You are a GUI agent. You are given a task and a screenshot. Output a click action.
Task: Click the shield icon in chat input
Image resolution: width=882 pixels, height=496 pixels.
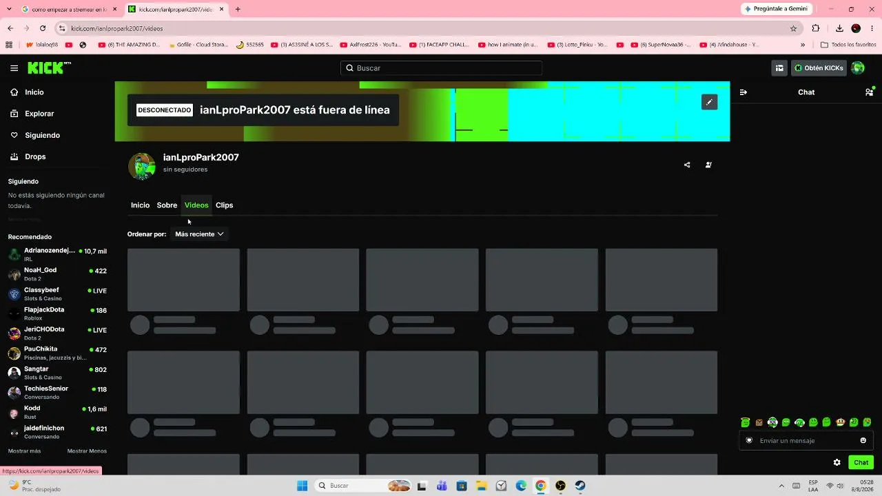click(749, 441)
